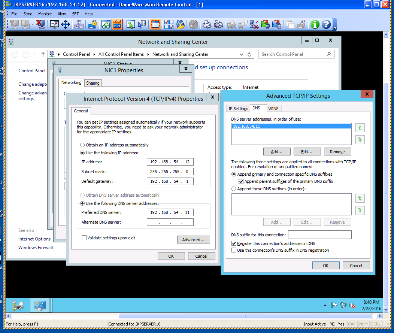
Task: Click the back navigation chevron in Control Panel
Action: pyautogui.click(x=15, y=54)
